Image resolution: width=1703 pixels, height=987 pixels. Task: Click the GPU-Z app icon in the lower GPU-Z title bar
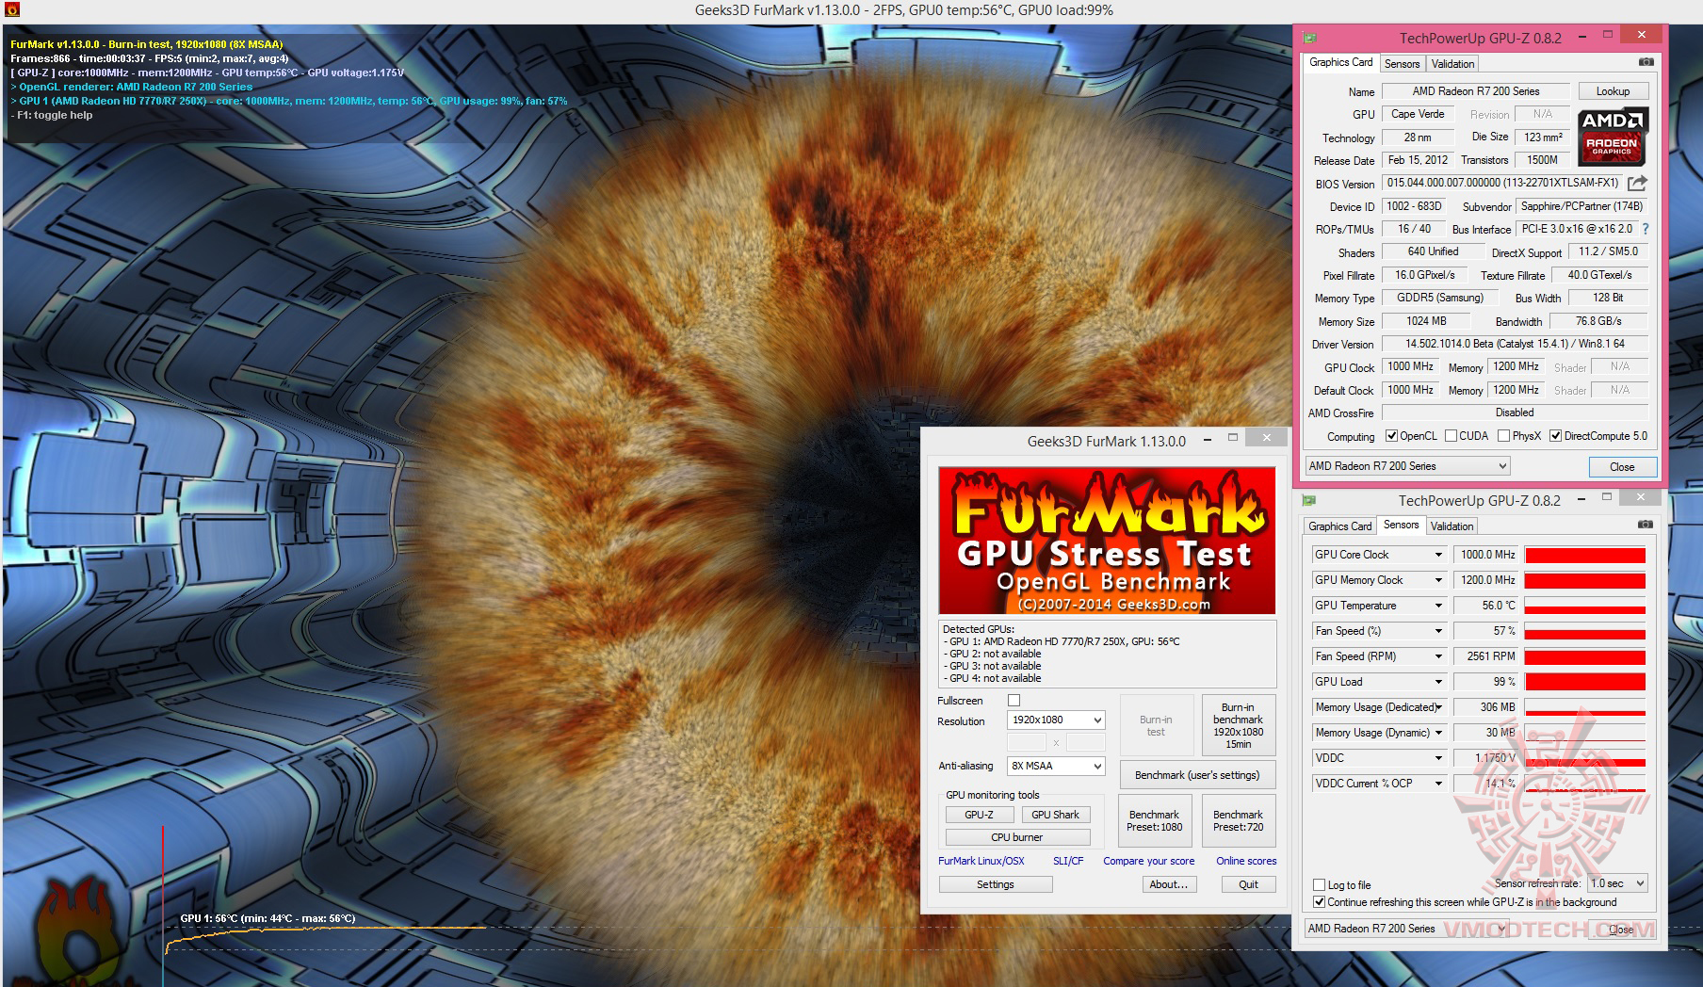[x=1309, y=500]
